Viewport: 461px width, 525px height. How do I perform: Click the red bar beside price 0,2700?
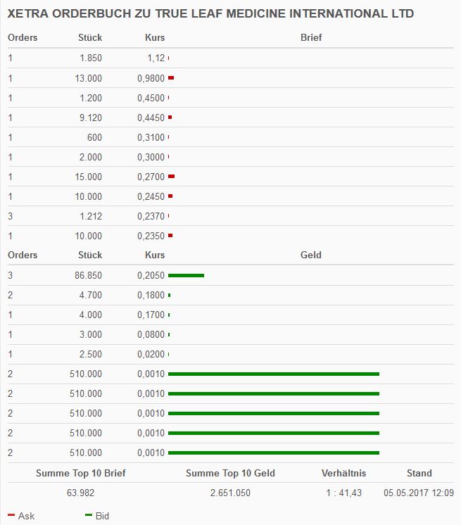click(x=171, y=177)
